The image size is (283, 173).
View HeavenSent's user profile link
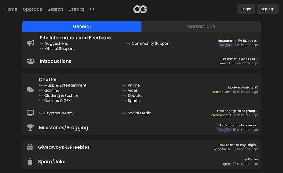(221, 92)
